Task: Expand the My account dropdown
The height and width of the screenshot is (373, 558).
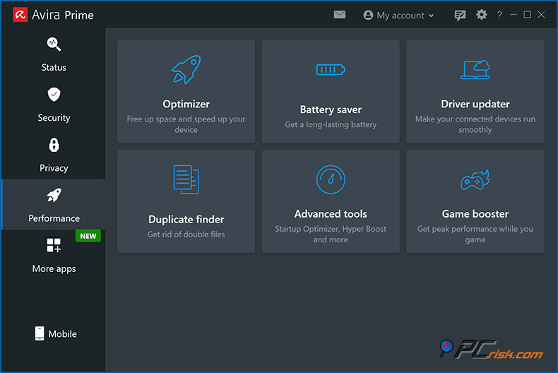Action: [398, 15]
